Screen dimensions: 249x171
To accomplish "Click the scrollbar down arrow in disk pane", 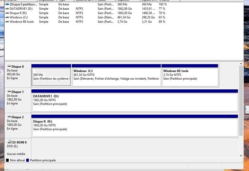I will pos(241,156).
